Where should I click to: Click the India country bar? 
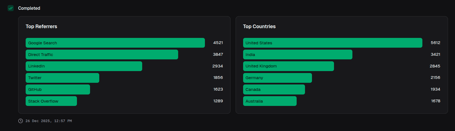click(297, 55)
